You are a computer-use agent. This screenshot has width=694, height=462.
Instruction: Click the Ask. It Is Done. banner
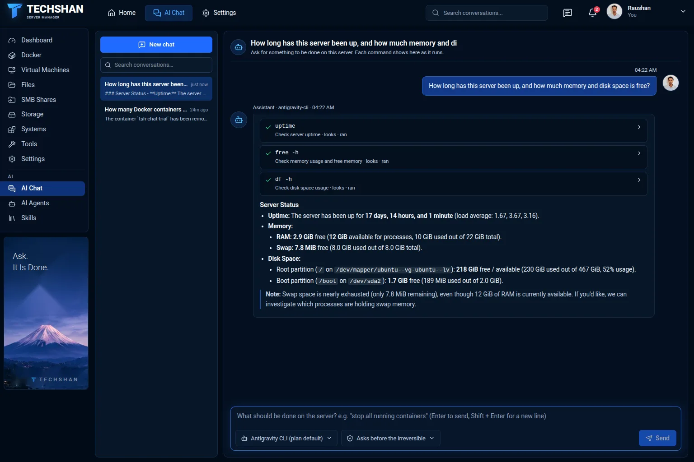[46, 313]
